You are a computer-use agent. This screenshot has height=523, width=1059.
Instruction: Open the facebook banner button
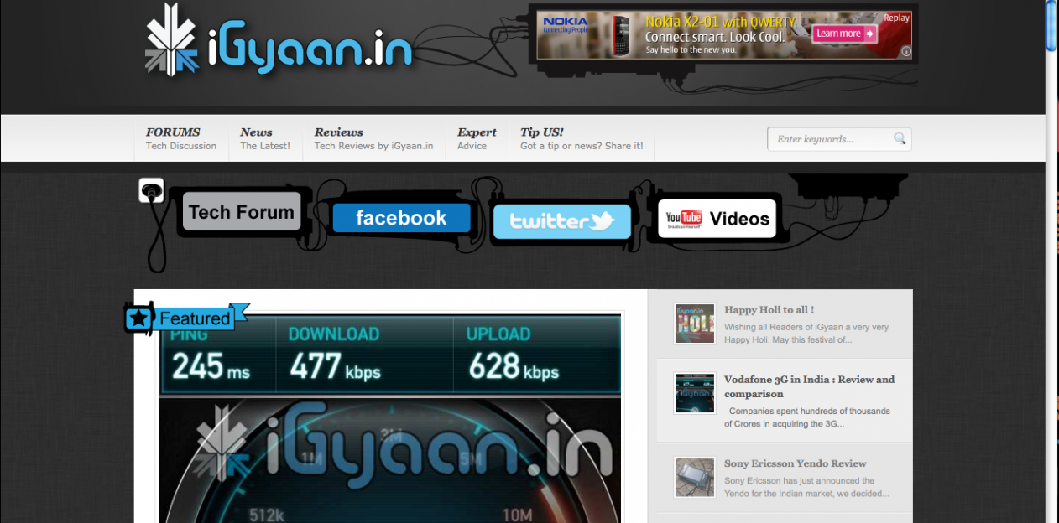coord(401,218)
